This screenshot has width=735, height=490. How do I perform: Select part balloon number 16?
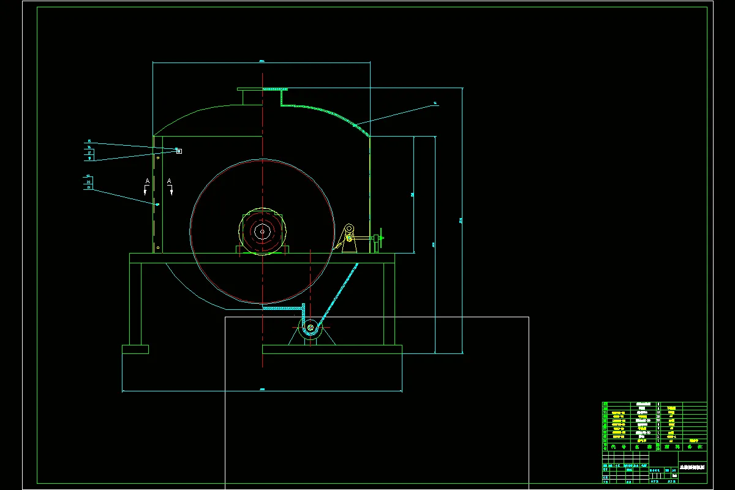click(x=89, y=147)
